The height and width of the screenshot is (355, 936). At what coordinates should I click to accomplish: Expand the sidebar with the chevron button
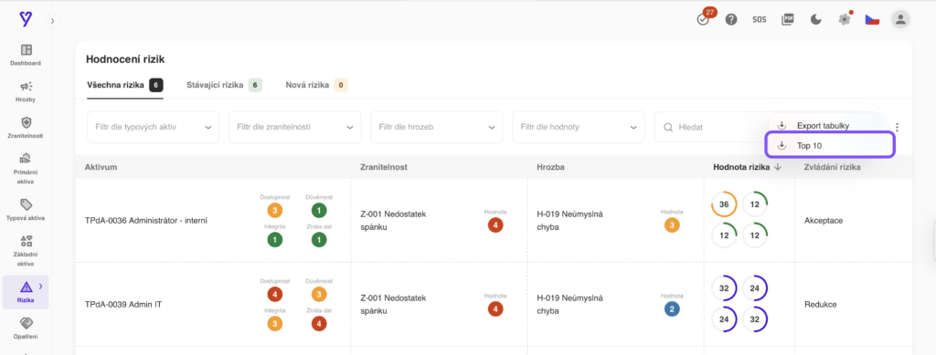click(x=52, y=21)
